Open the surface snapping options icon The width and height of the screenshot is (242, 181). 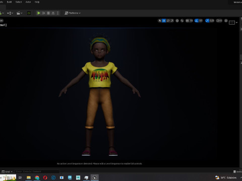pos(182,21)
